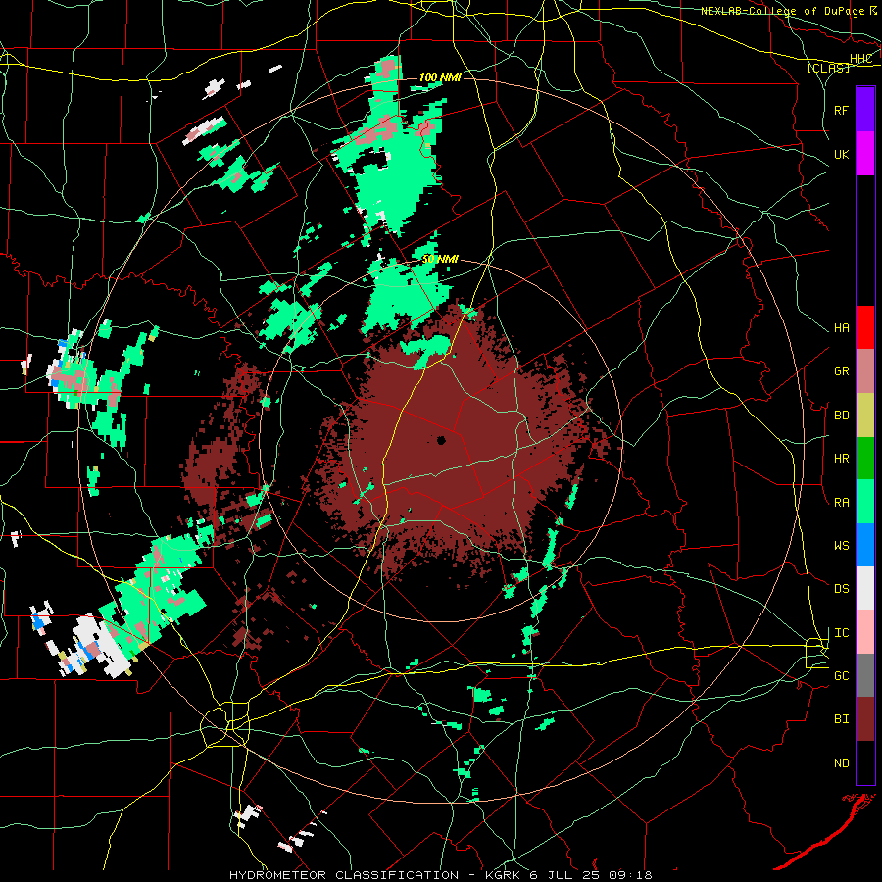882x882 pixels.
Task: Click the HA legend label
Action: click(841, 328)
